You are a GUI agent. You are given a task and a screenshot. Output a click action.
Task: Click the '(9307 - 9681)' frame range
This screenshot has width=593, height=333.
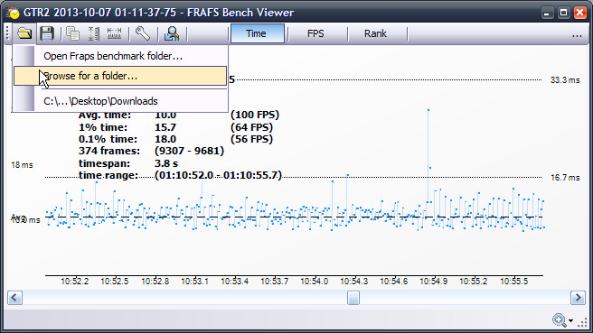pyautogui.click(x=189, y=151)
